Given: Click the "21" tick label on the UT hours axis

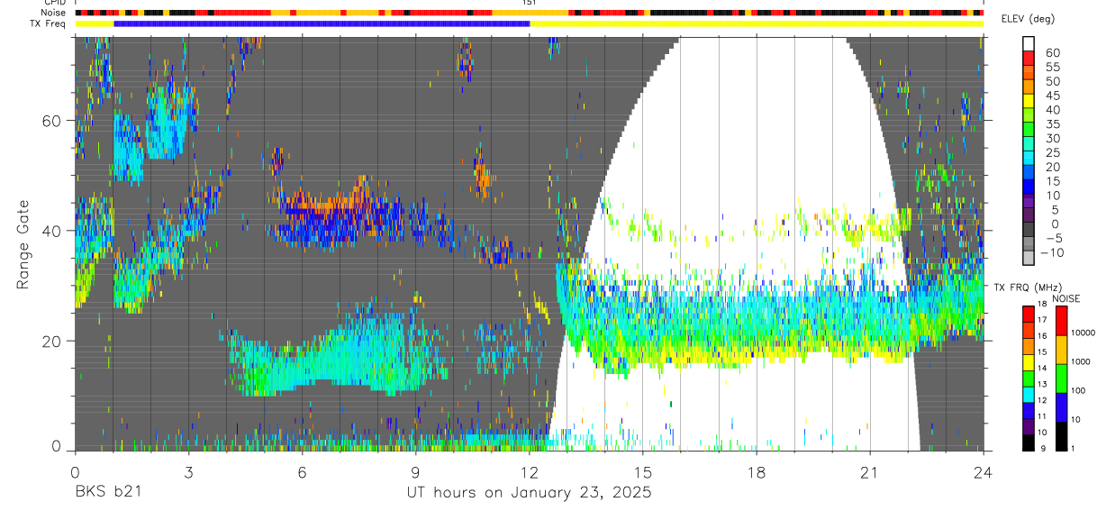Looking at the screenshot, I should coord(870,472).
